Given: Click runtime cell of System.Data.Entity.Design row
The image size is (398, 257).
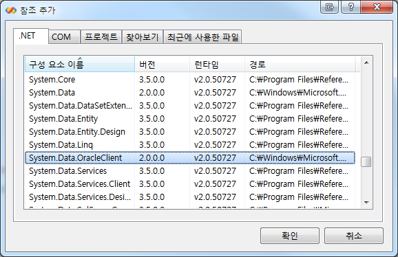Looking at the screenshot, I should tap(215, 132).
